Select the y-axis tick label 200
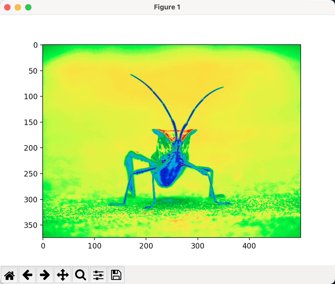335x284 pixels. point(31,148)
